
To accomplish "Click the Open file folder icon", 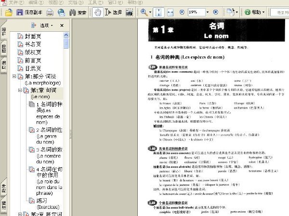I will pyautogui.click(x=9, y=13).
